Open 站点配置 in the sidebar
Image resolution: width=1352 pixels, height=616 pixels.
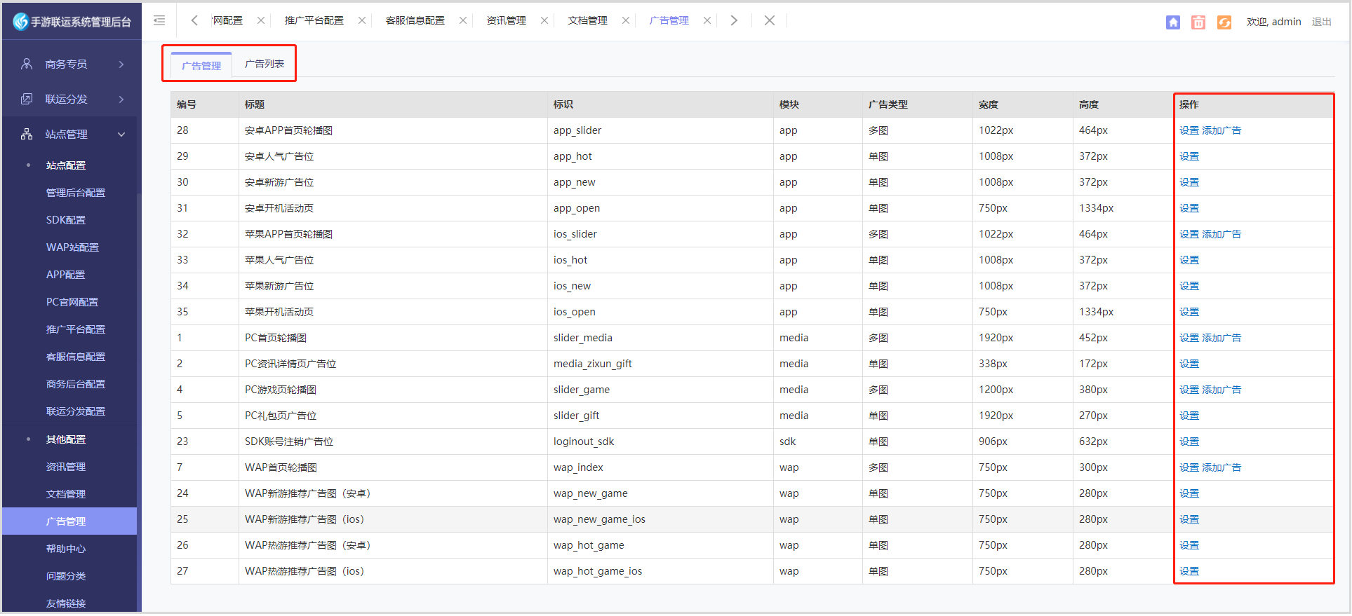point(66,165)
